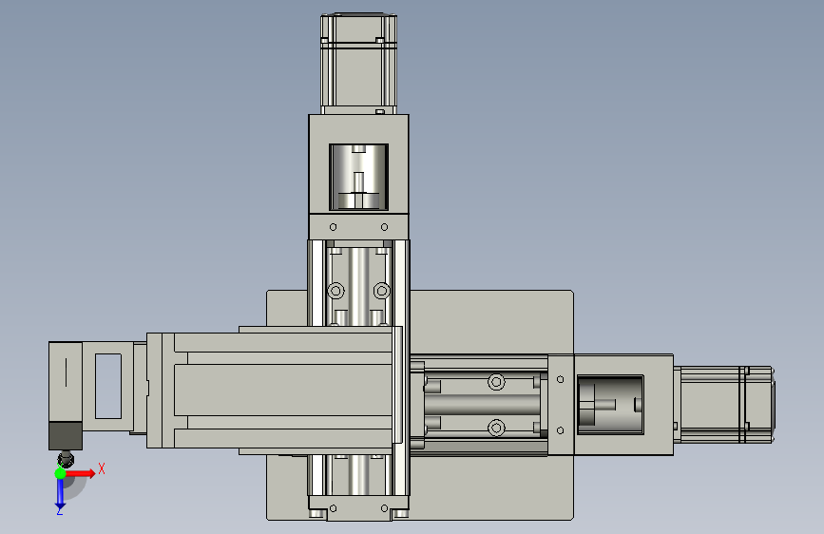Screen dimensions: 824x534
Task: Select the left round screw on vertical axis carriage
Action: point(335,291)
